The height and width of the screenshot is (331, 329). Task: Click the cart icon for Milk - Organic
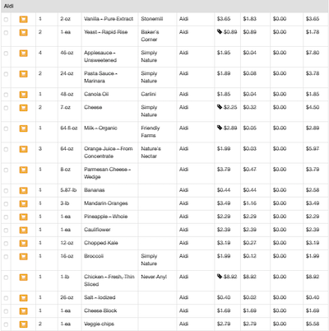(x=24, y=128)
